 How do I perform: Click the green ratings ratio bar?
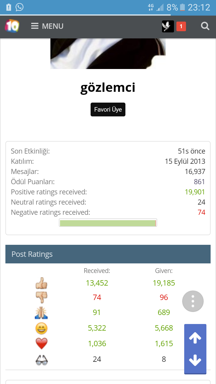[108, 223]
